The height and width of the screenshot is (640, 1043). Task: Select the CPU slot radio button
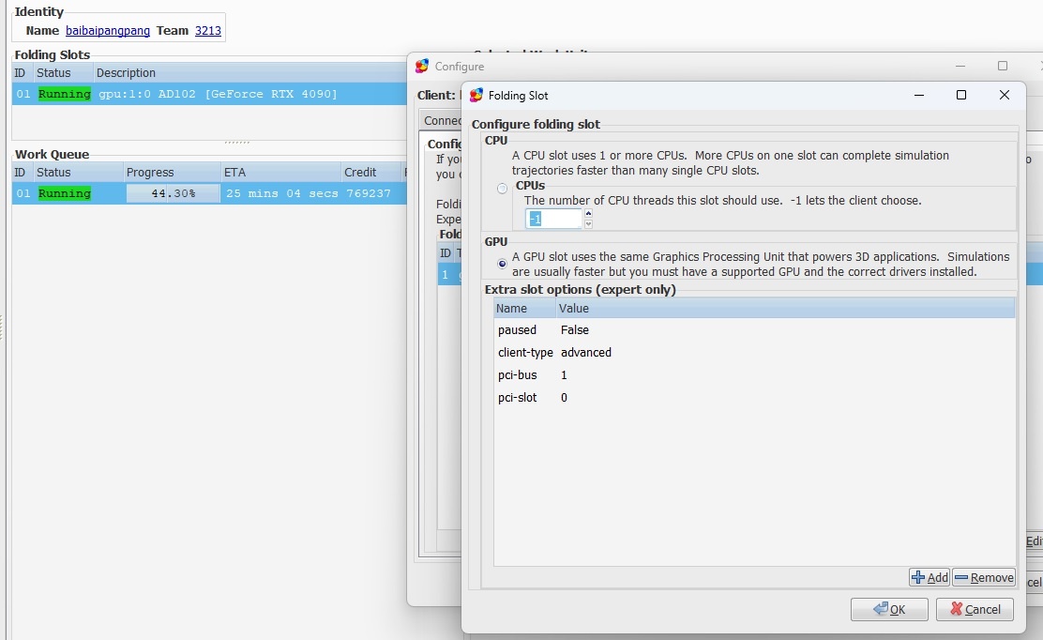(502, 189)
